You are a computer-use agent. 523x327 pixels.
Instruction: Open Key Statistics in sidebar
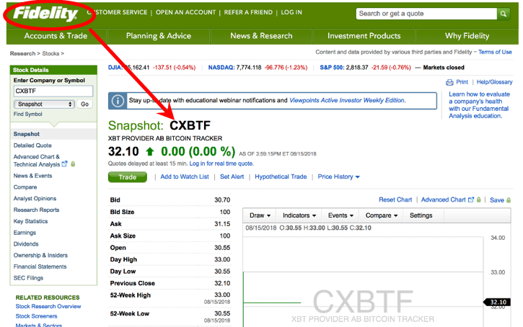[30, 221]
